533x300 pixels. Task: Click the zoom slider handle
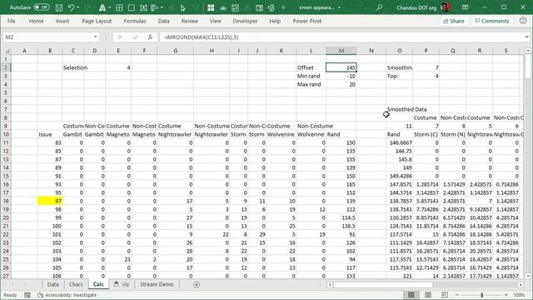(x=481, y=295)
